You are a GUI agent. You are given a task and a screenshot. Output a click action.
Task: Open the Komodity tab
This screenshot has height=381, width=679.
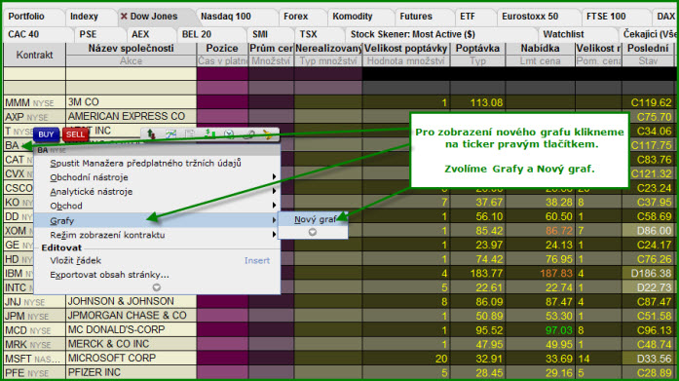tap(353, 17)
